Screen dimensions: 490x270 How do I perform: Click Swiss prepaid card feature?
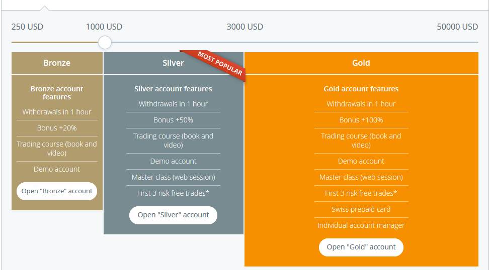[x=361, y=209]
